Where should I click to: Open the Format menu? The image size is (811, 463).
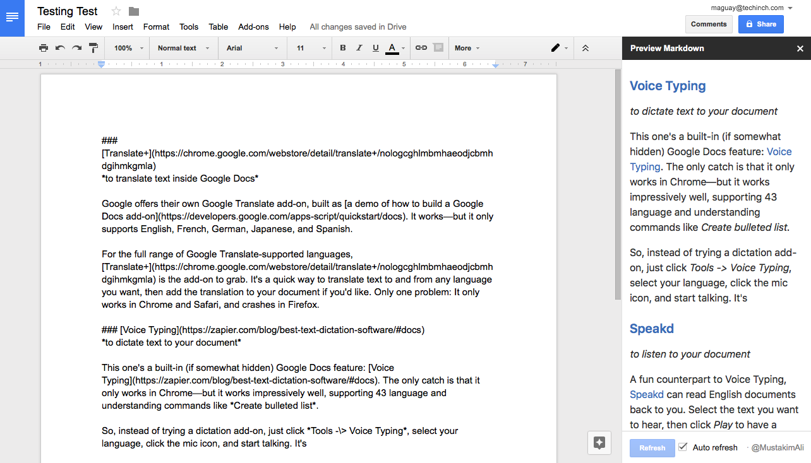(x=156, y=27)
